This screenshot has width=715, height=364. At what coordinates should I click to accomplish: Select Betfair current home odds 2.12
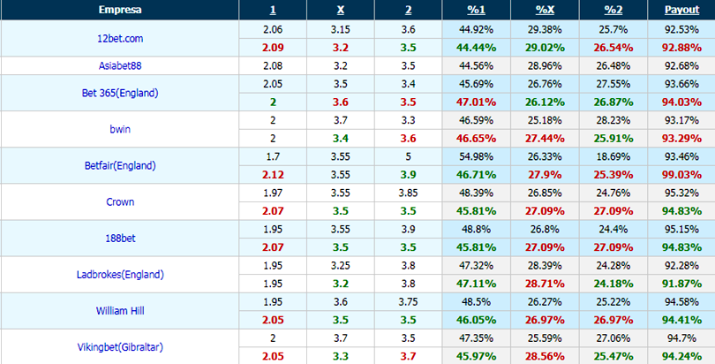tap(273, 175)
